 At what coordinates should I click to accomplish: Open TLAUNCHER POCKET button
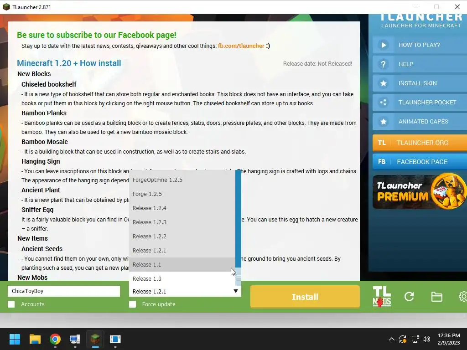[420, 103]
